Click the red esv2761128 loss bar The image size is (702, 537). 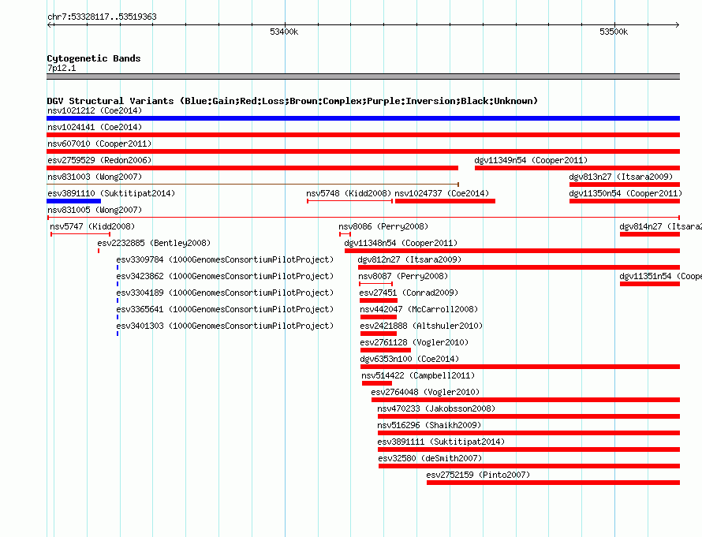pyautogui.click(x=386, y=350)
